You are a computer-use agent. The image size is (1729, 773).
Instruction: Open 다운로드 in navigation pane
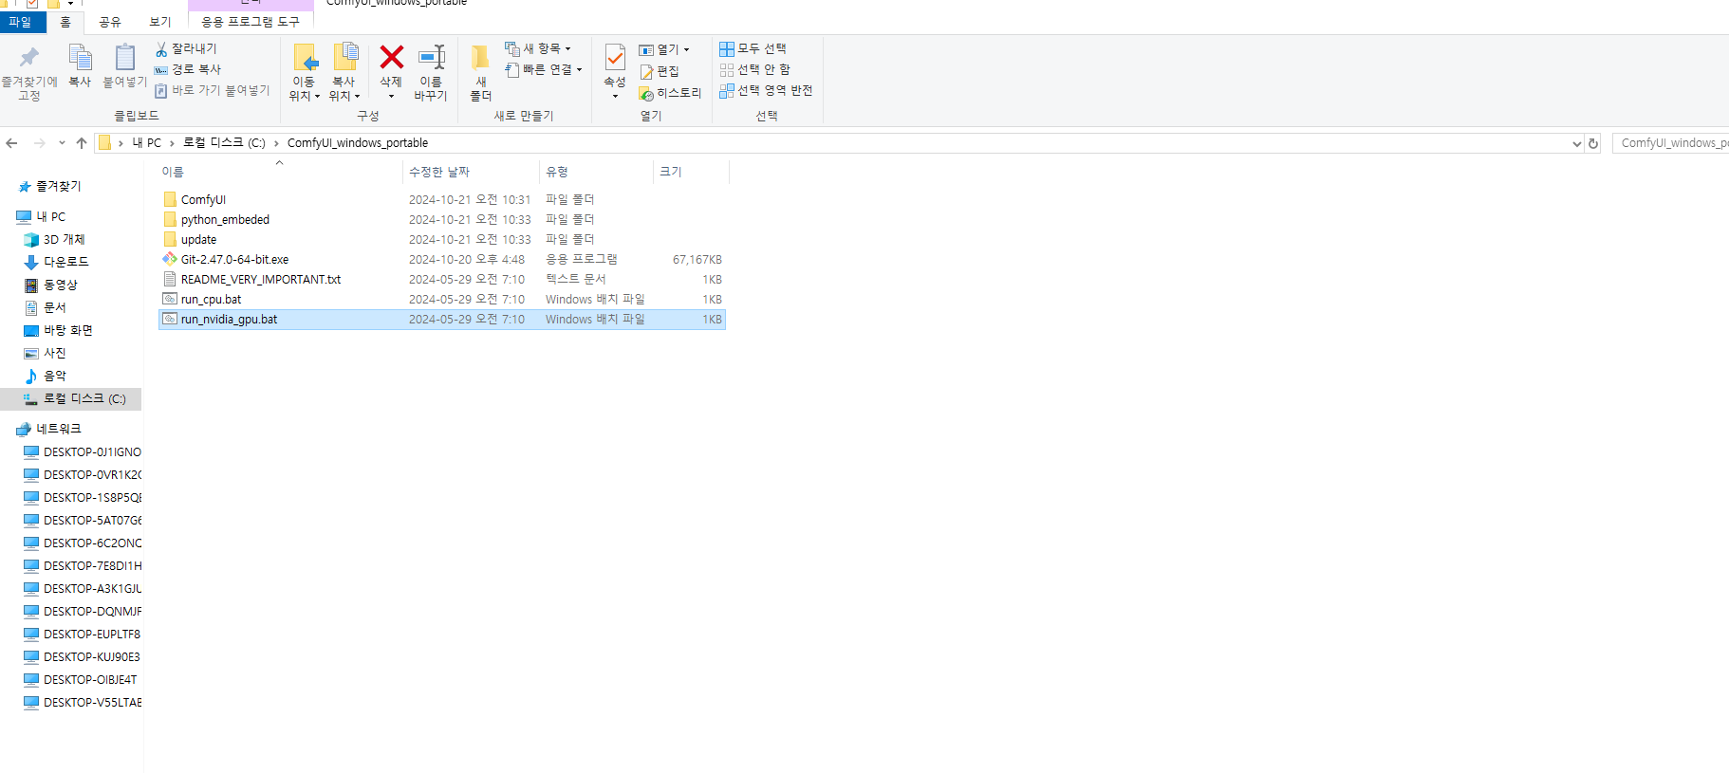[x=65, y=262]
